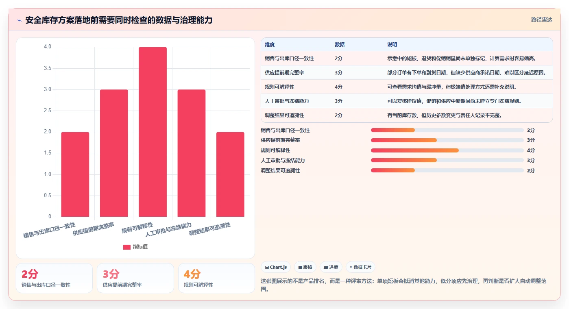Click the 路径雷达 label in the header
569x309 pixels.
coord(541,20)
